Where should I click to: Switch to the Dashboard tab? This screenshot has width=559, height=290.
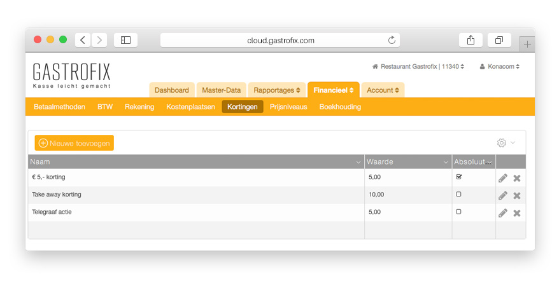tap(171, 90)
